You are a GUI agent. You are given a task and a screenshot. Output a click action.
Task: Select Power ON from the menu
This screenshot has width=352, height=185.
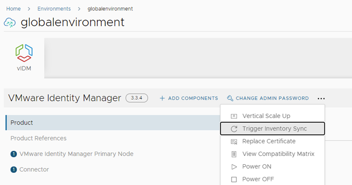tap(272, 167)
